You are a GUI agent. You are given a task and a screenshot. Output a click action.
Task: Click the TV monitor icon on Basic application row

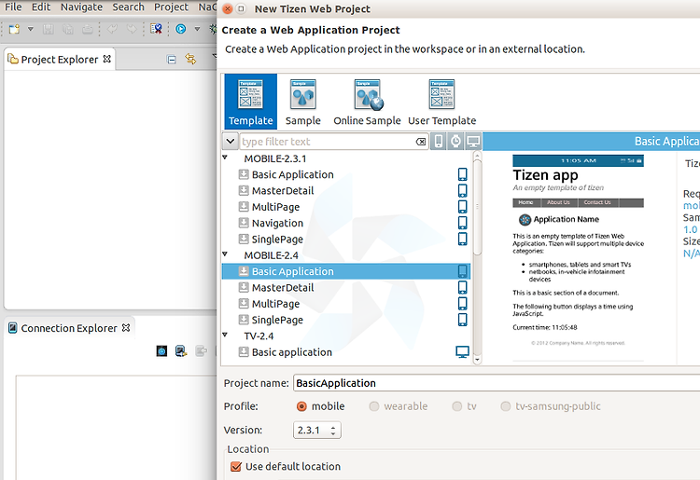point(463,351)
